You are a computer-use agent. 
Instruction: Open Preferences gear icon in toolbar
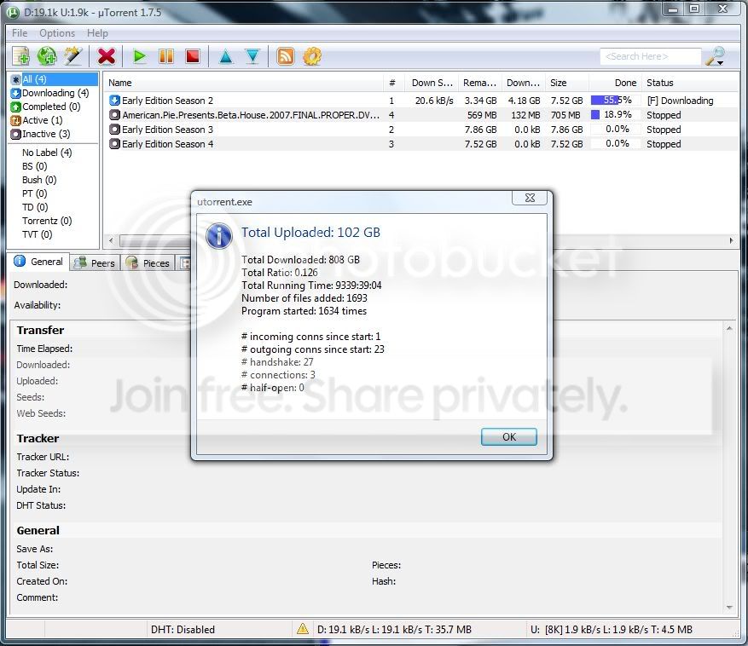[x=312, y=56]
